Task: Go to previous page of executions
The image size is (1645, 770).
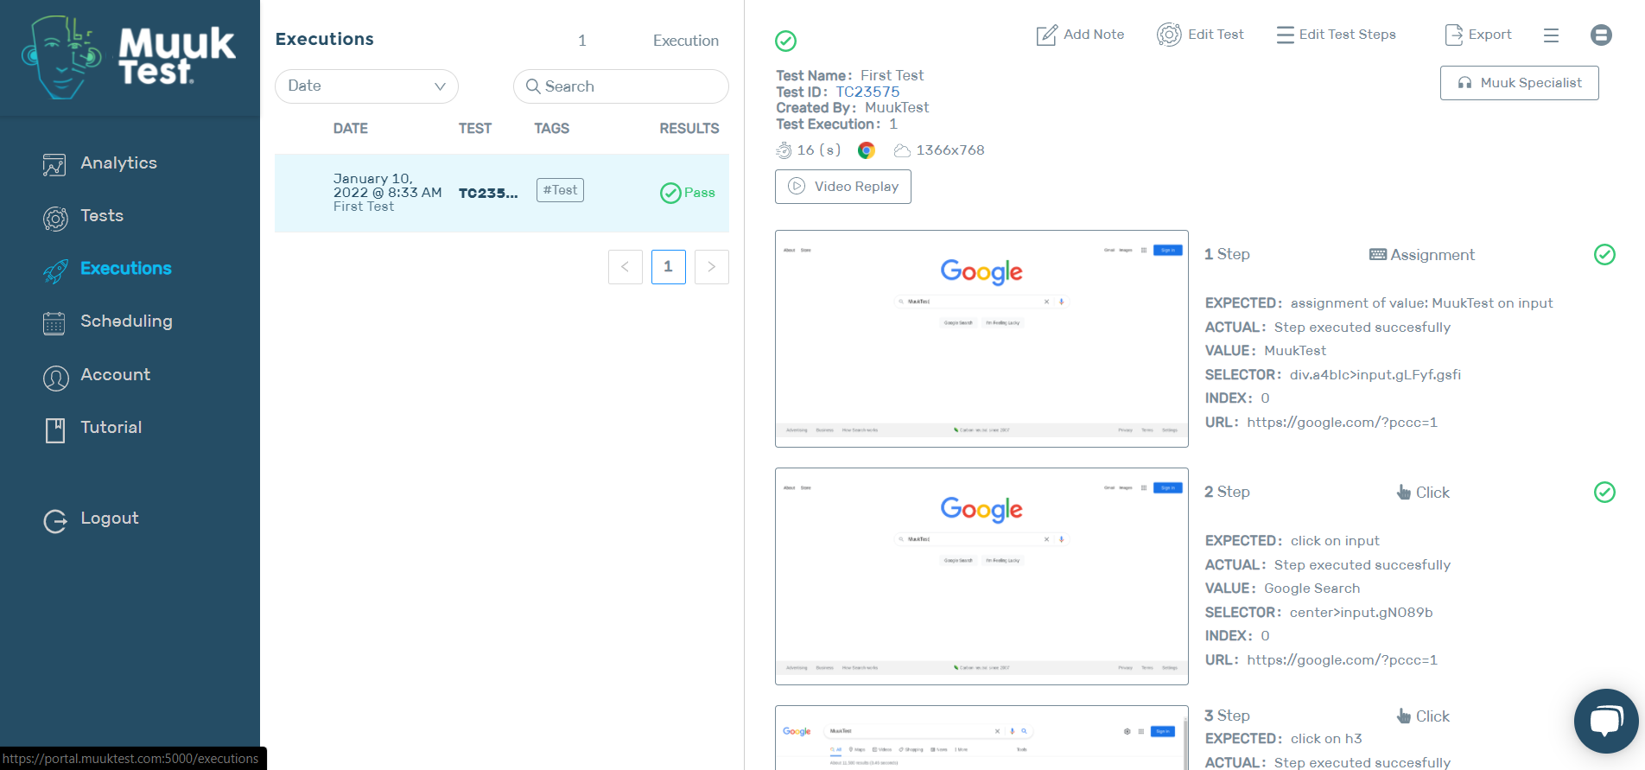Action: click(625, 267)
